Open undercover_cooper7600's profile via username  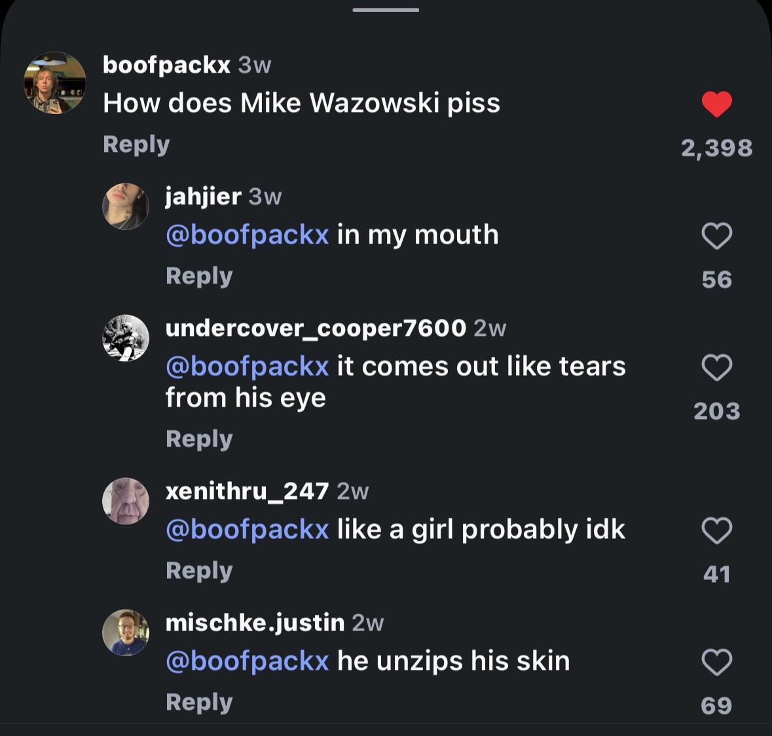point(316,327)
